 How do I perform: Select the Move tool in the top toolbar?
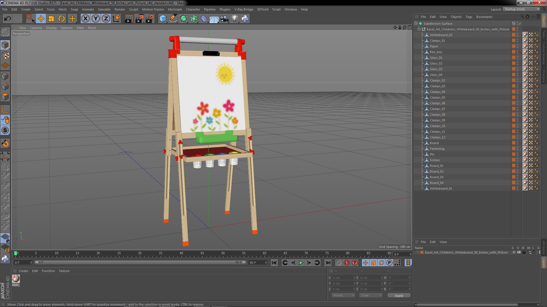41,19
